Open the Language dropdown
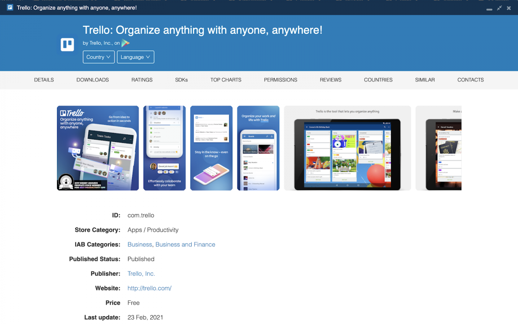 point(135,57)
